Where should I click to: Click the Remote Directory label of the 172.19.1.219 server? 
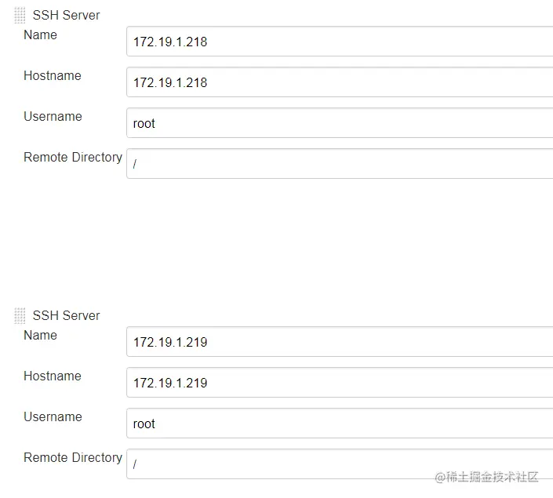pos(73,457)
